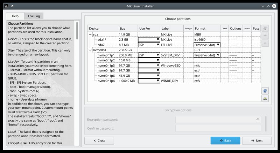Click the Check column header

click(x=224, y=29)
